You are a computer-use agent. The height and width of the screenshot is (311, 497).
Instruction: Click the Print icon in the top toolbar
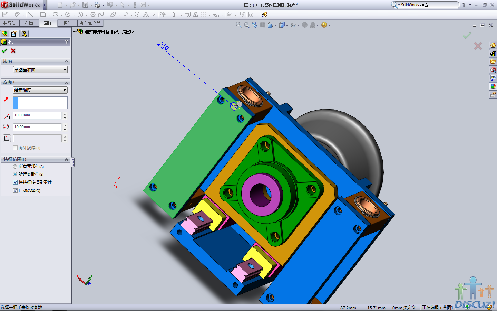coord(97,5)
